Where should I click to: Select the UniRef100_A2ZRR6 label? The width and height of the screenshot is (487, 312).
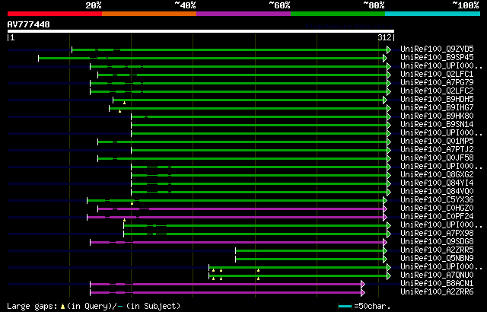pyautogui.click(x=437, y=292)
